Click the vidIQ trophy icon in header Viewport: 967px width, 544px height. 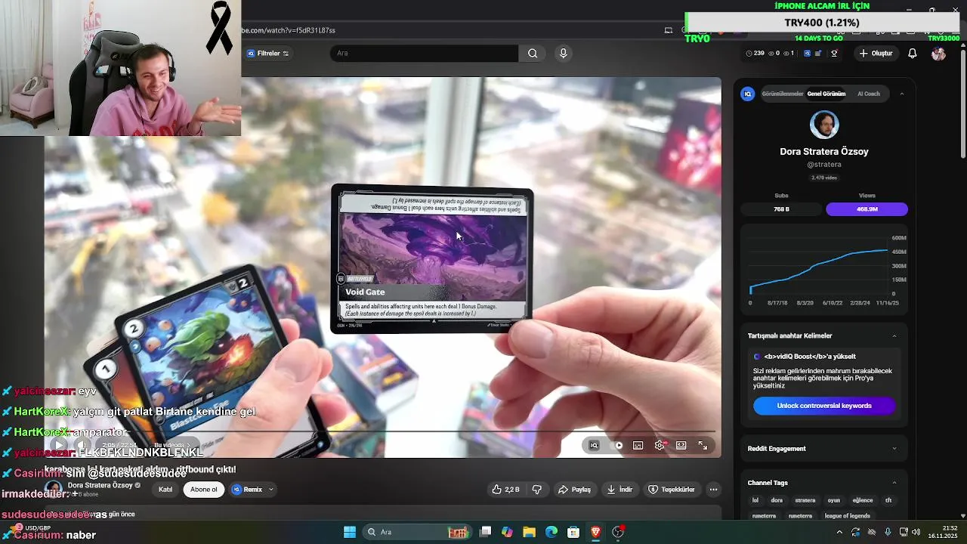point(834,54)
